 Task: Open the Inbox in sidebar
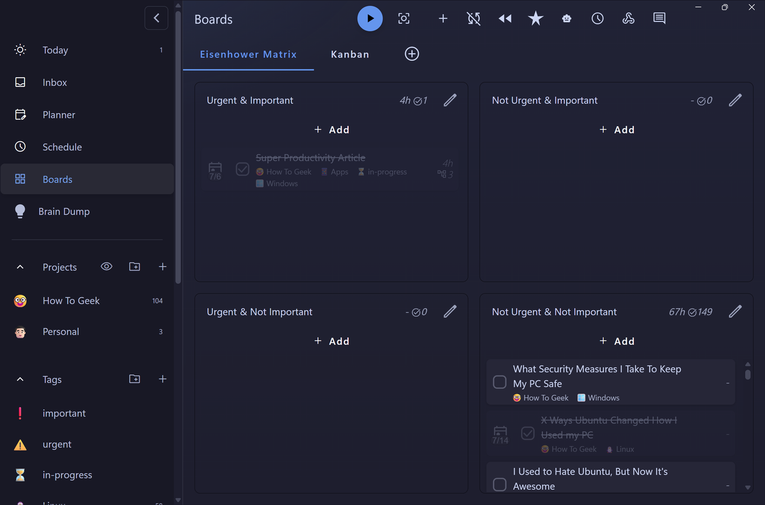87,83
